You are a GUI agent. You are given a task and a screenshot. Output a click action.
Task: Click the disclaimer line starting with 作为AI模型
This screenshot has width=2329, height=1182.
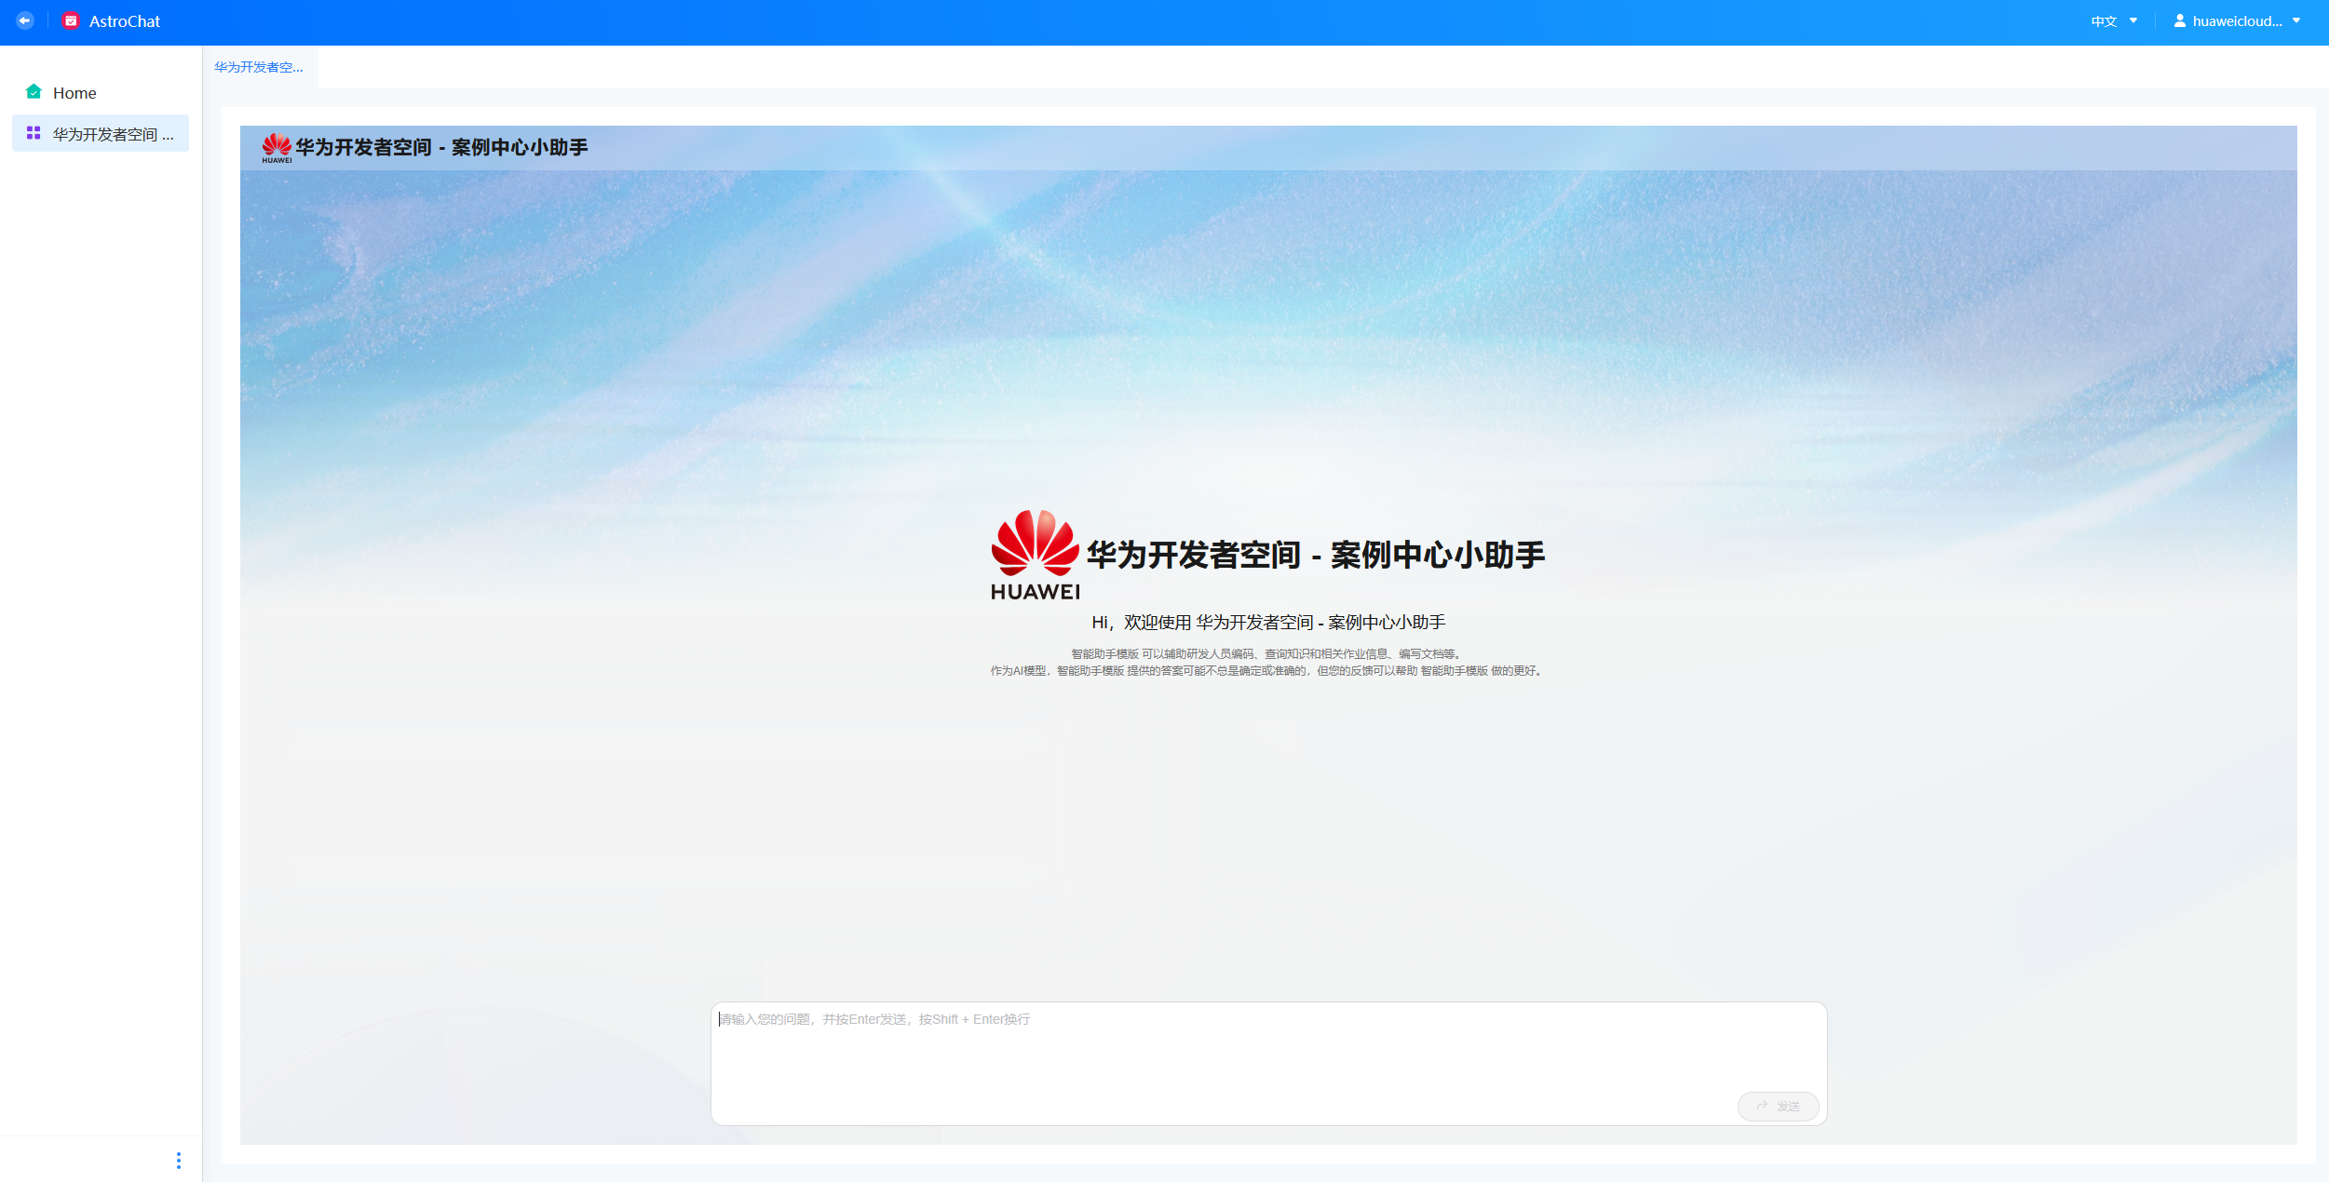[x=1267, y=671]
